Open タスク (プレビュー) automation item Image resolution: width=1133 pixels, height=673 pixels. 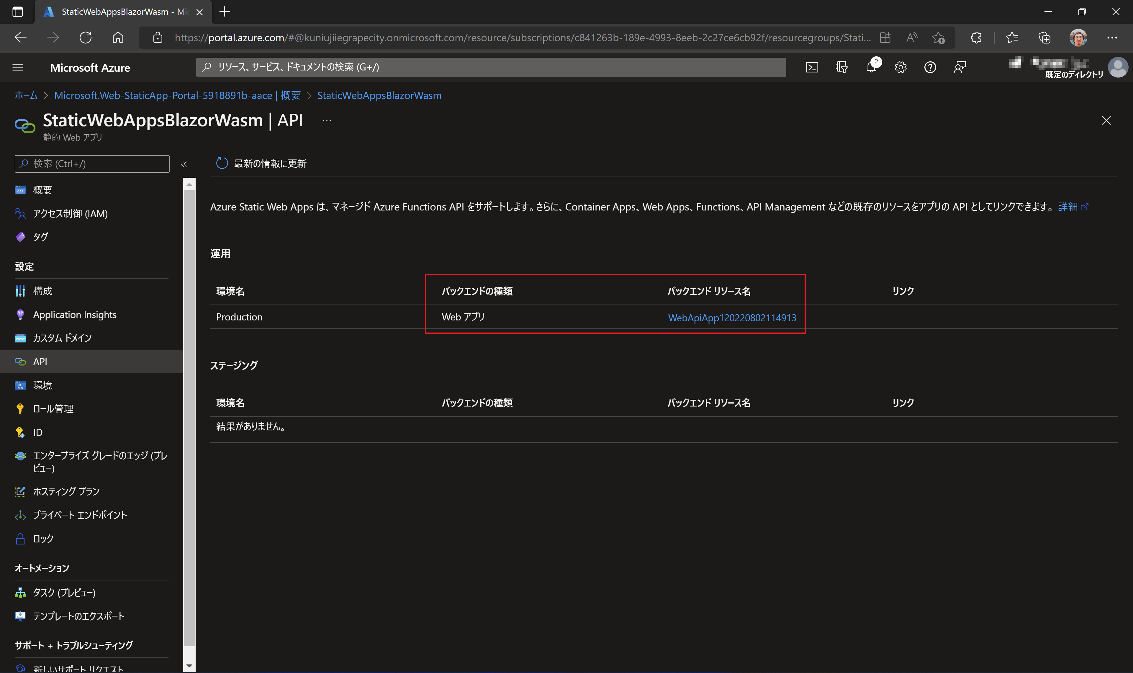pyautogui.click(x=64, y=592)
